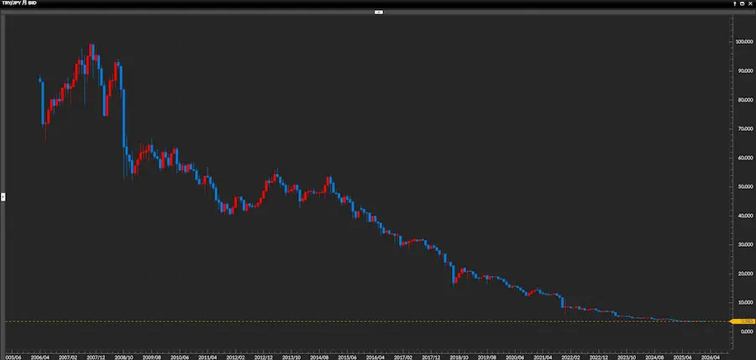The width and height of the screenshot is (756, 360).
Task: Expand the left side panel arrow
Action: click(x=3, y=196)
